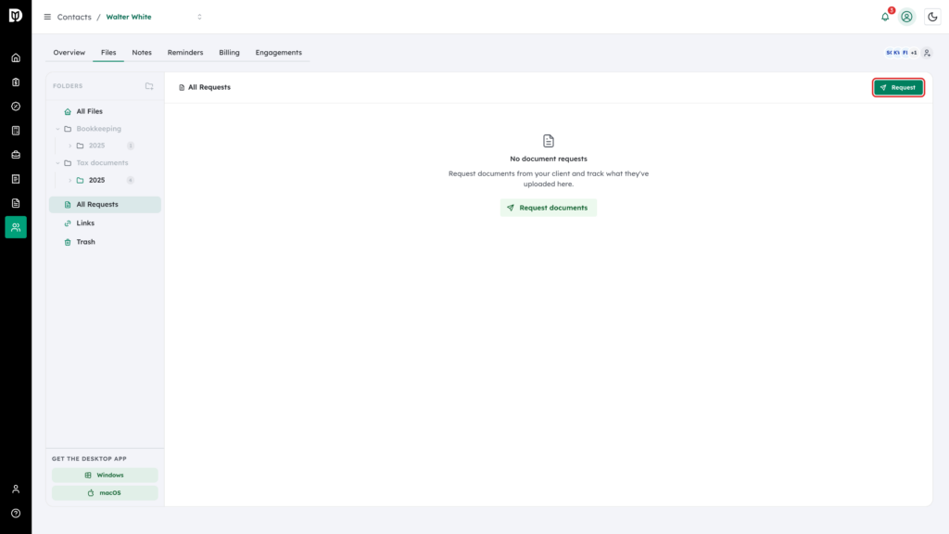This screenshot has height=534, width=949.
Task: Switch to the Billing tab
Action: [x=230, y=53]
